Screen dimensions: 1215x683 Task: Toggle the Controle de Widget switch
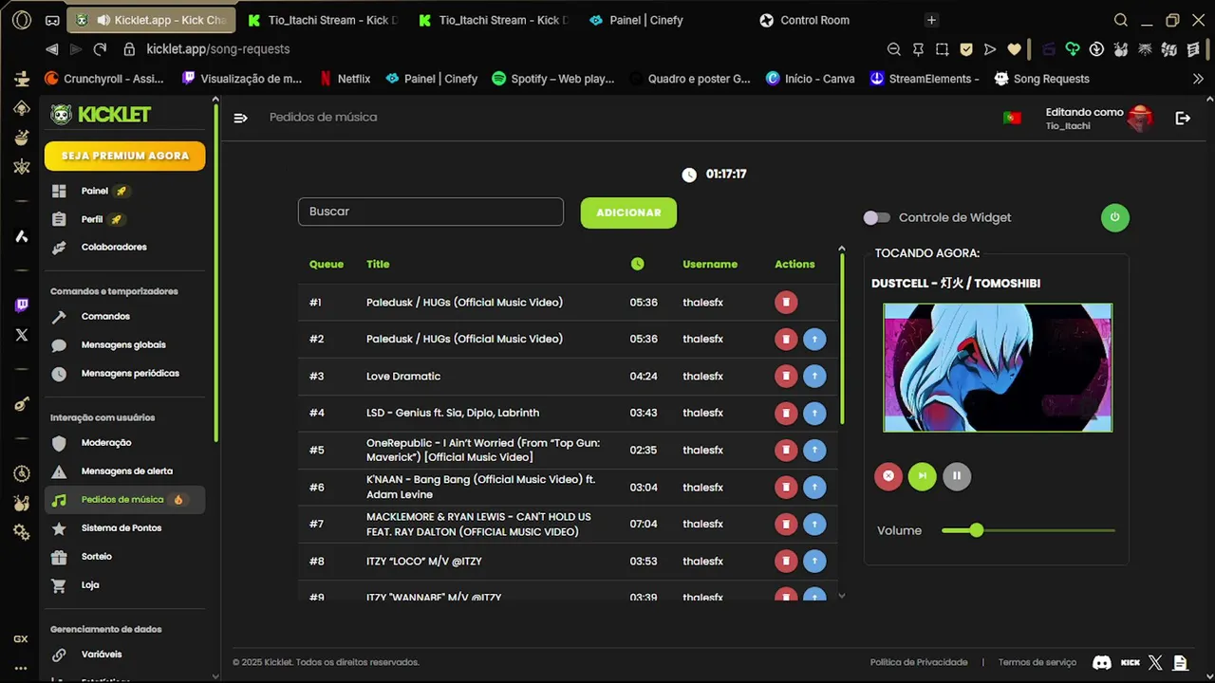click(876, 217)
